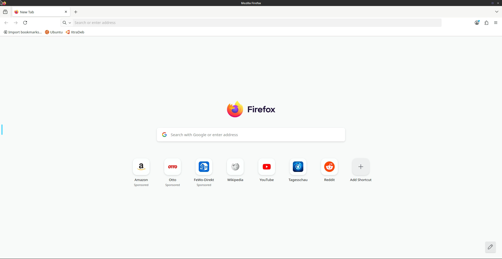Expand the list all tabs chevron

click(497, 12)
